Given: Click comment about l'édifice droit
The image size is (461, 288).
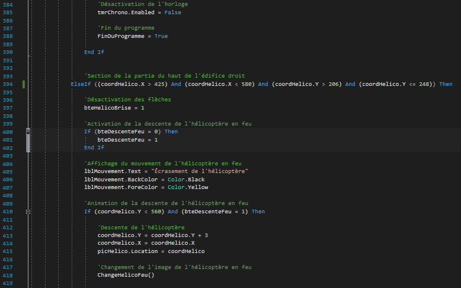Looking at the screenshot, I should [164, 76].
